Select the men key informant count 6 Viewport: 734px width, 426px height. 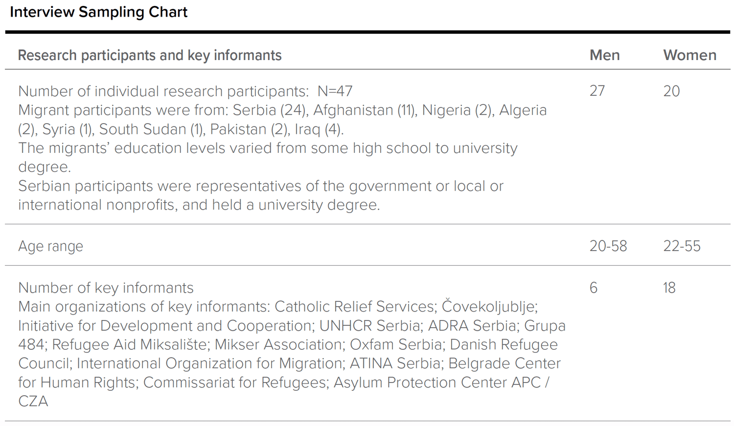[594, 288]
